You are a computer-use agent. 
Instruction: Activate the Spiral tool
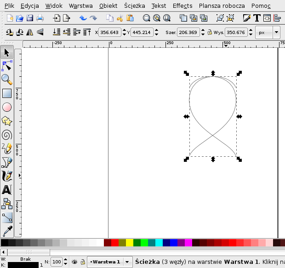coord(6,135)
